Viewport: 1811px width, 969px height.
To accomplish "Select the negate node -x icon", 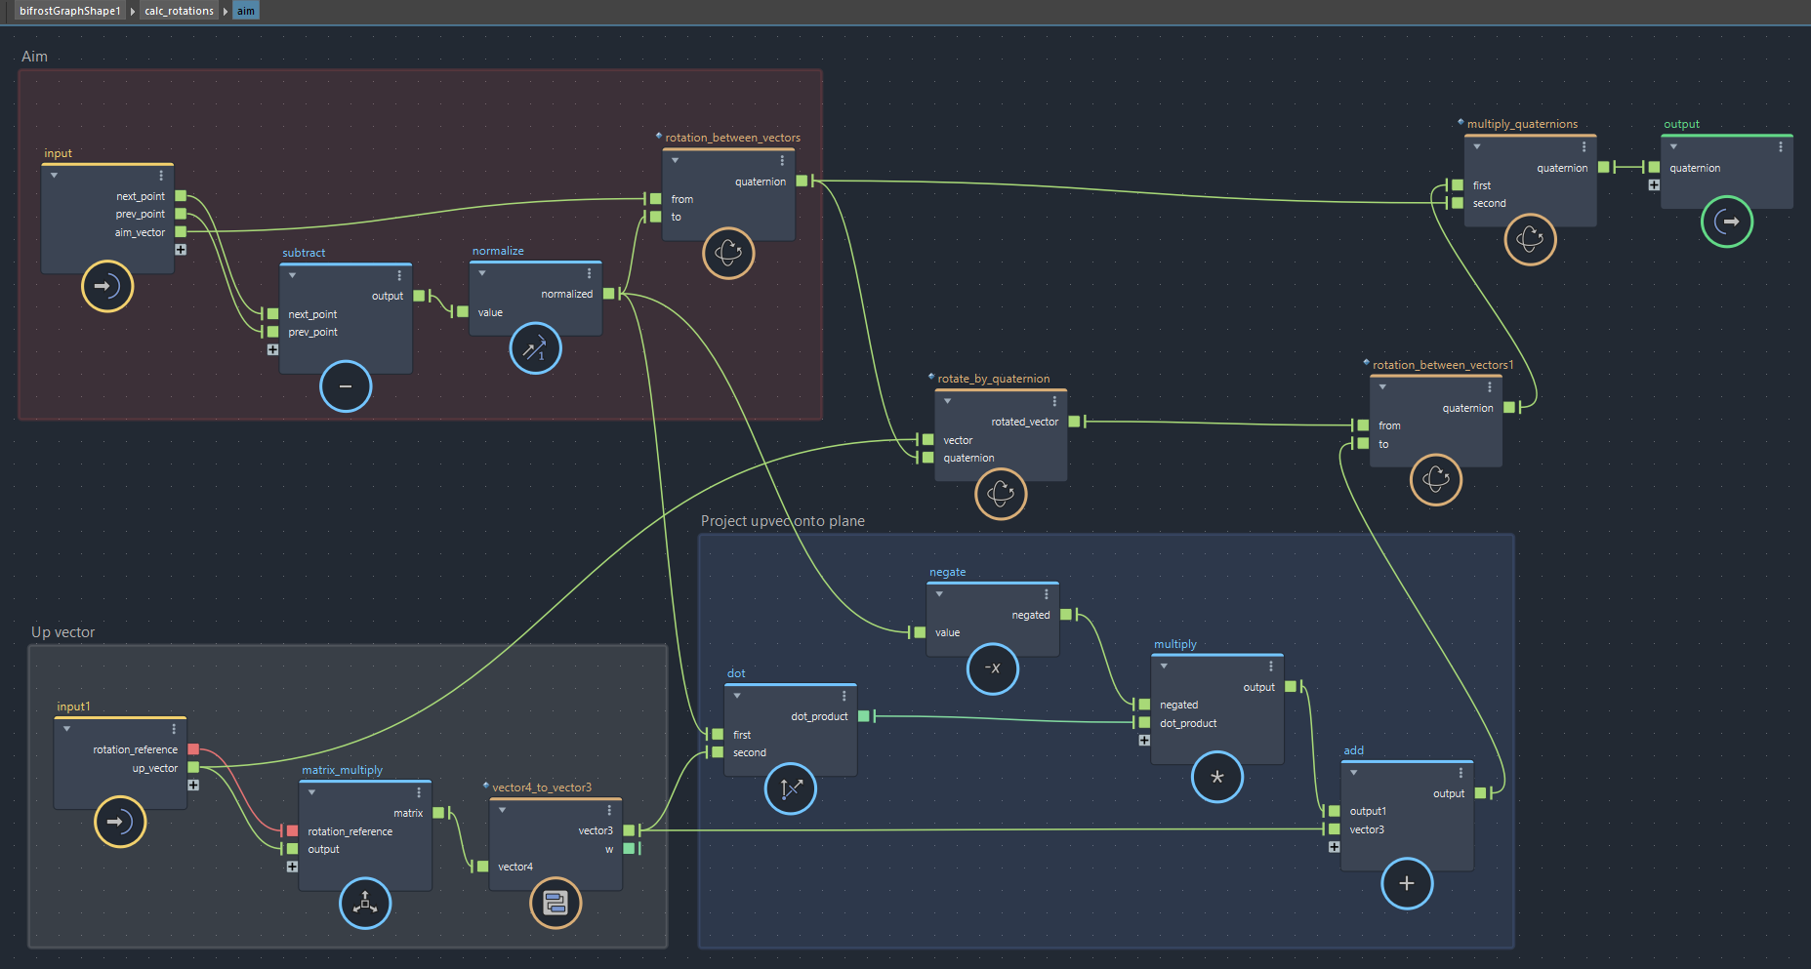I will (992, 668).
